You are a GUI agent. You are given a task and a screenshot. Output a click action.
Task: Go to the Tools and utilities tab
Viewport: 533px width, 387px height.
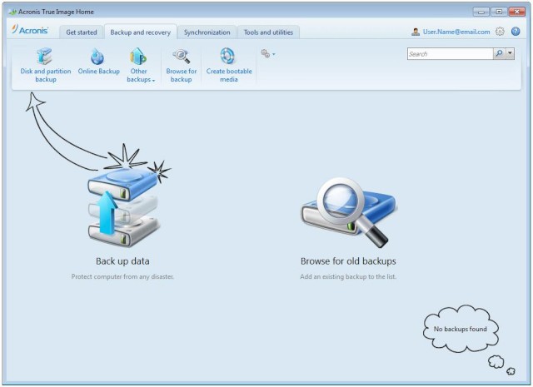(268, 32)
